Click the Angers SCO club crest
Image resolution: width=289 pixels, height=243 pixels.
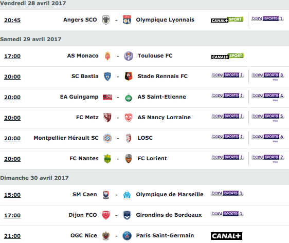pyautogui.click(x=106, y=20)
